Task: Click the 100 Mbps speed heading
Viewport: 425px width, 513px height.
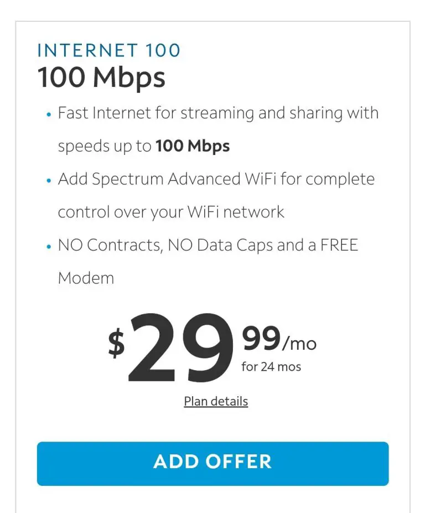Action: tap(101, 77)
